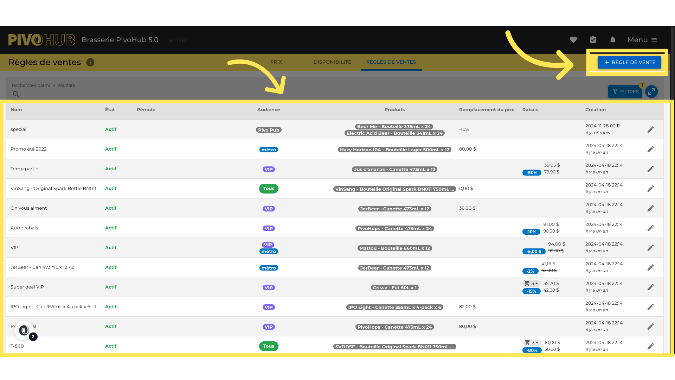Switch to the DISPONIBILITÉ tab
The height and width of the screenshot is (380, 675).
(332, 62)
